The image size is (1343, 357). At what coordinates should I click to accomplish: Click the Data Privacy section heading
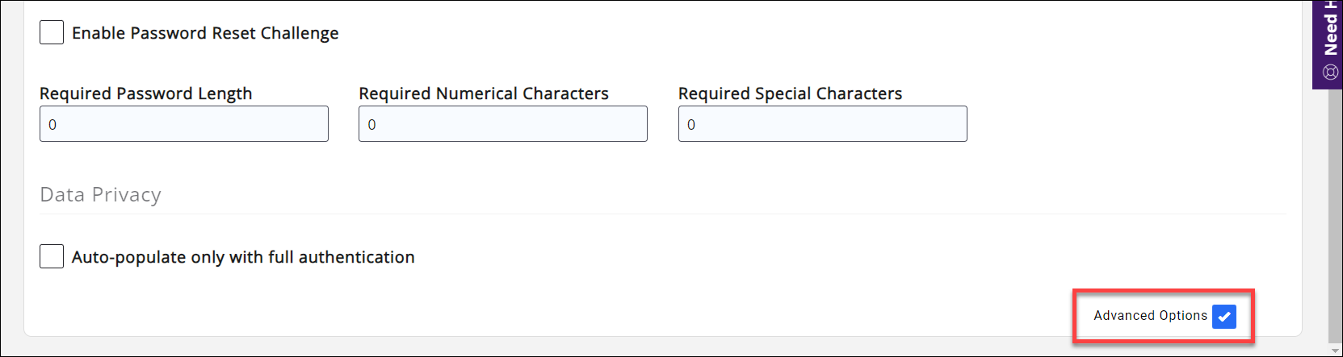point(100,195)
